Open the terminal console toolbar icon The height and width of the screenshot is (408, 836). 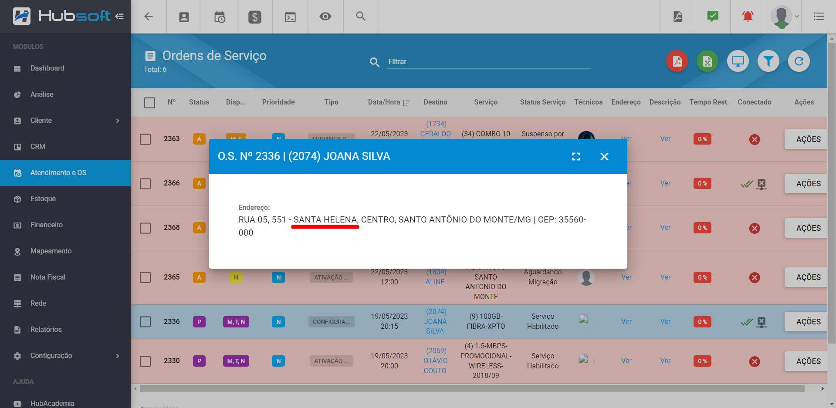[290, 17]
